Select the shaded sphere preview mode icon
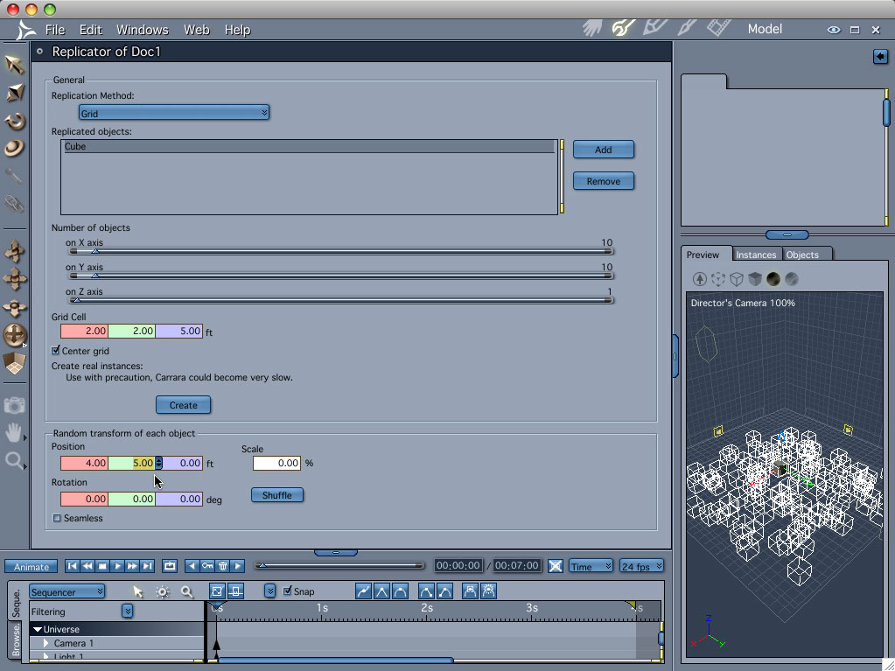895x671 pixels. [x=773, y=279]
